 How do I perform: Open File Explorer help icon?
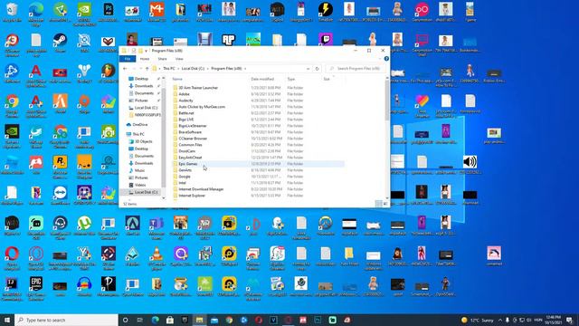pyautogui.click(x=386, y=59)
